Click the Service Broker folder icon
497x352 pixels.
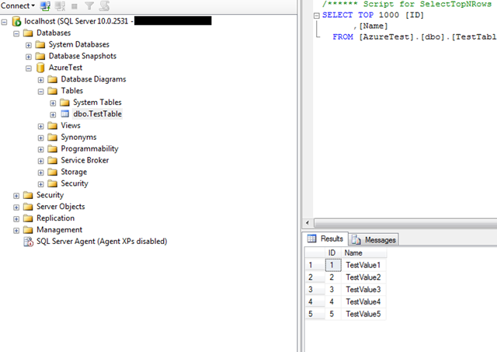52,161
